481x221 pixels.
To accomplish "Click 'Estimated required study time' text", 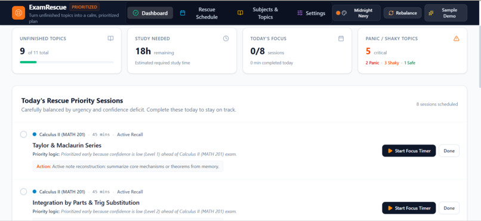I will click(162, 63).
